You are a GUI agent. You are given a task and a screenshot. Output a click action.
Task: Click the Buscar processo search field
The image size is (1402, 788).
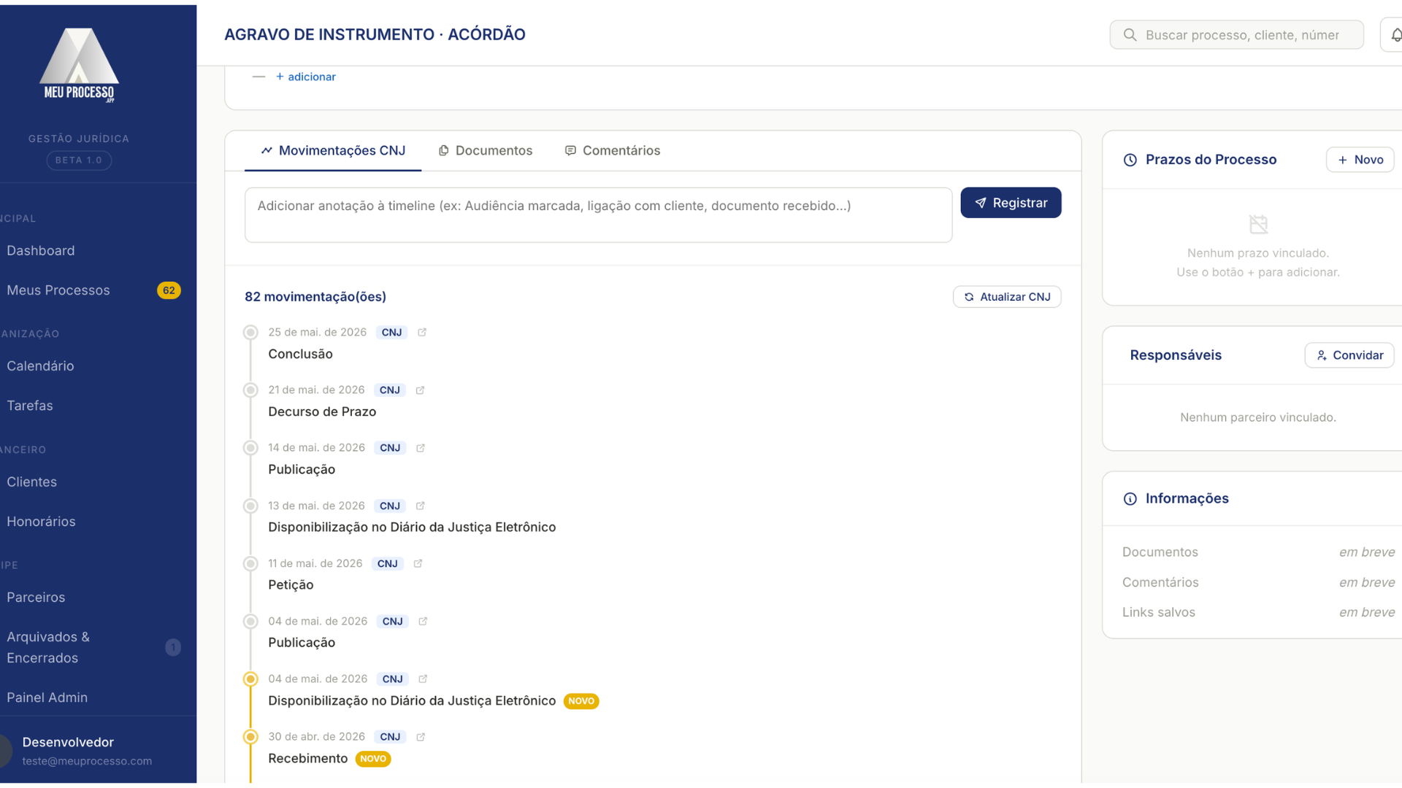tap(1236, 35)
